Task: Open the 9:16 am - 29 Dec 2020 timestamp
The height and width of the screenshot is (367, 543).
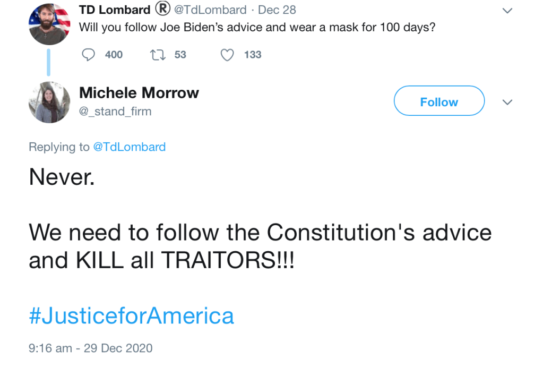Action: (90, 348)
